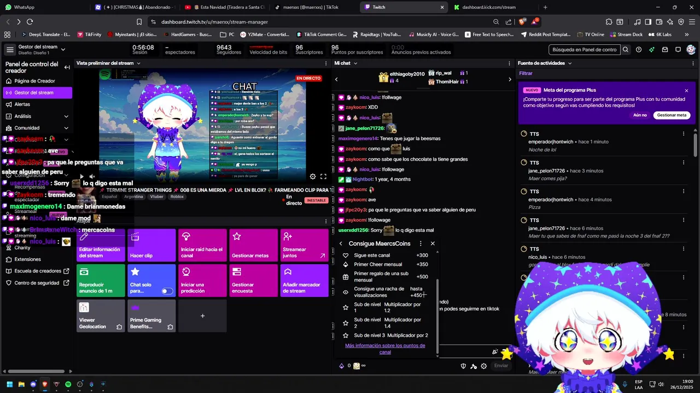Select Gestor del stream in sidebar

point(37,93)
